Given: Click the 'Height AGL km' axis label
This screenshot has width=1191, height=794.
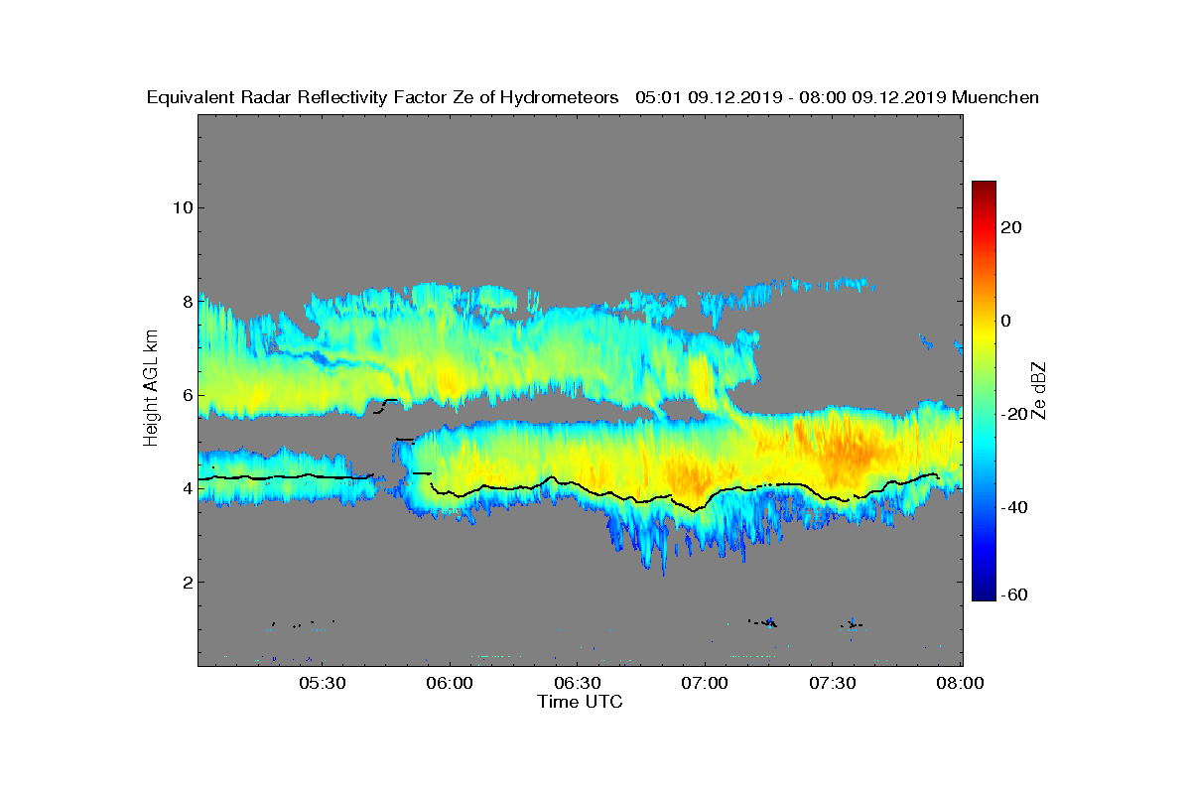Looking at the screenshot, I should (x=151, y=390).
